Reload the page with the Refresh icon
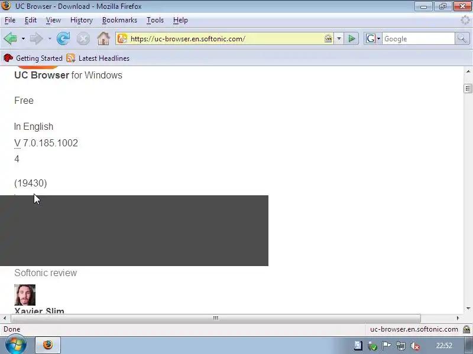Screen dimensions: 473x354 click(63, 38)
